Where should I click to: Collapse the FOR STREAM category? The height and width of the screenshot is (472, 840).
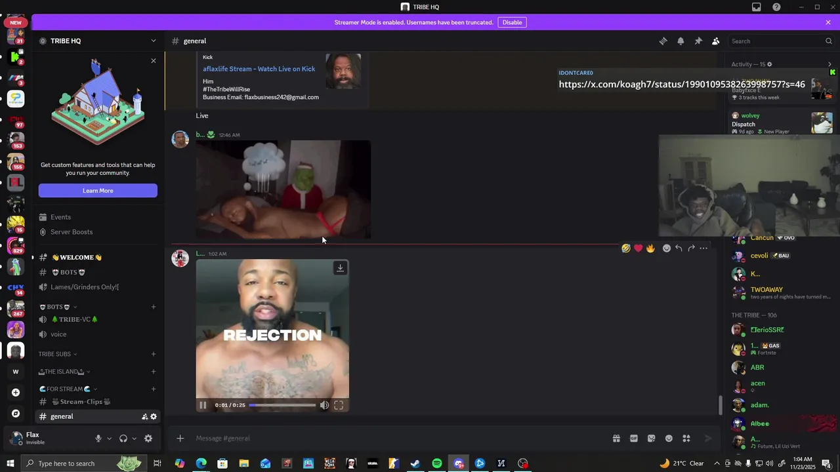(x=68, y=389)
